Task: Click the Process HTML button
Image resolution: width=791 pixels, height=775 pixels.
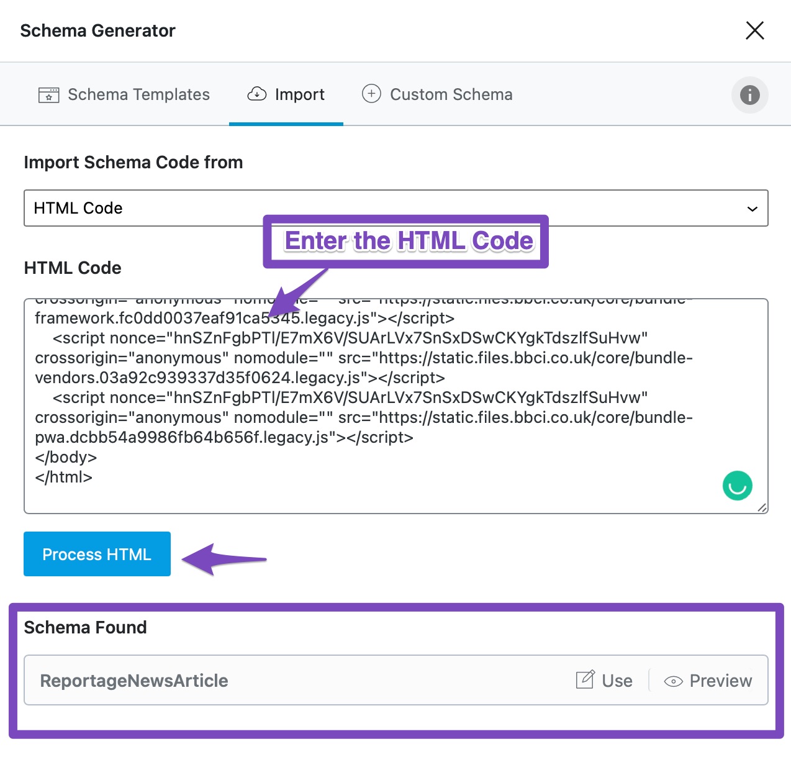Action: [97, 554]
